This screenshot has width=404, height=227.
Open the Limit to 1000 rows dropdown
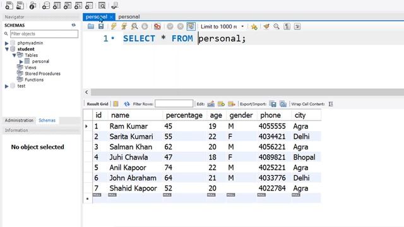click(223, 26)
